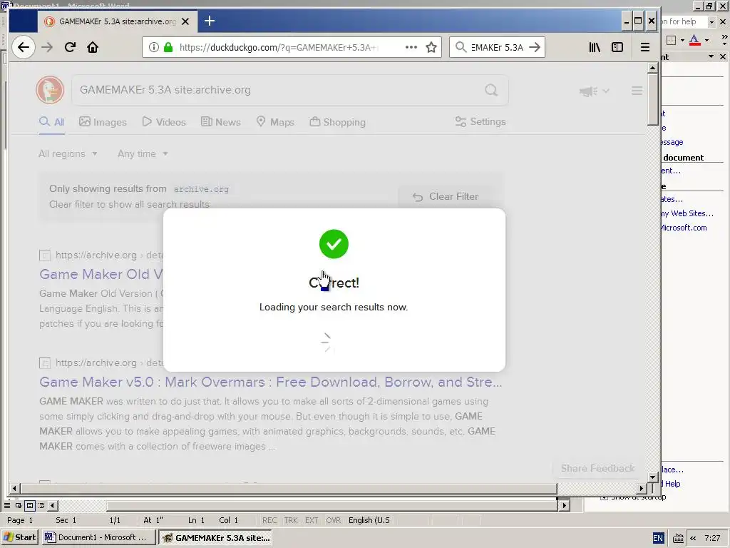Open the Windows Start menu
Screen dimensions: 730x548
point(19,537)
